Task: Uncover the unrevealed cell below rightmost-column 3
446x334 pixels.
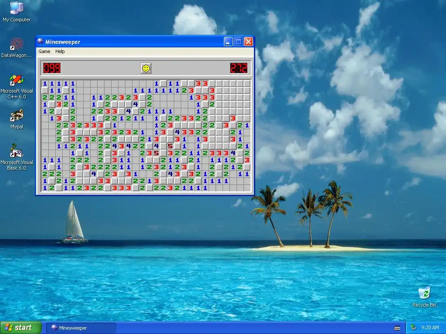Action: [247, 167]
